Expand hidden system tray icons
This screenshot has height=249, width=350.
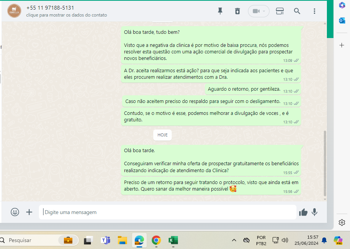pos(234,240)
